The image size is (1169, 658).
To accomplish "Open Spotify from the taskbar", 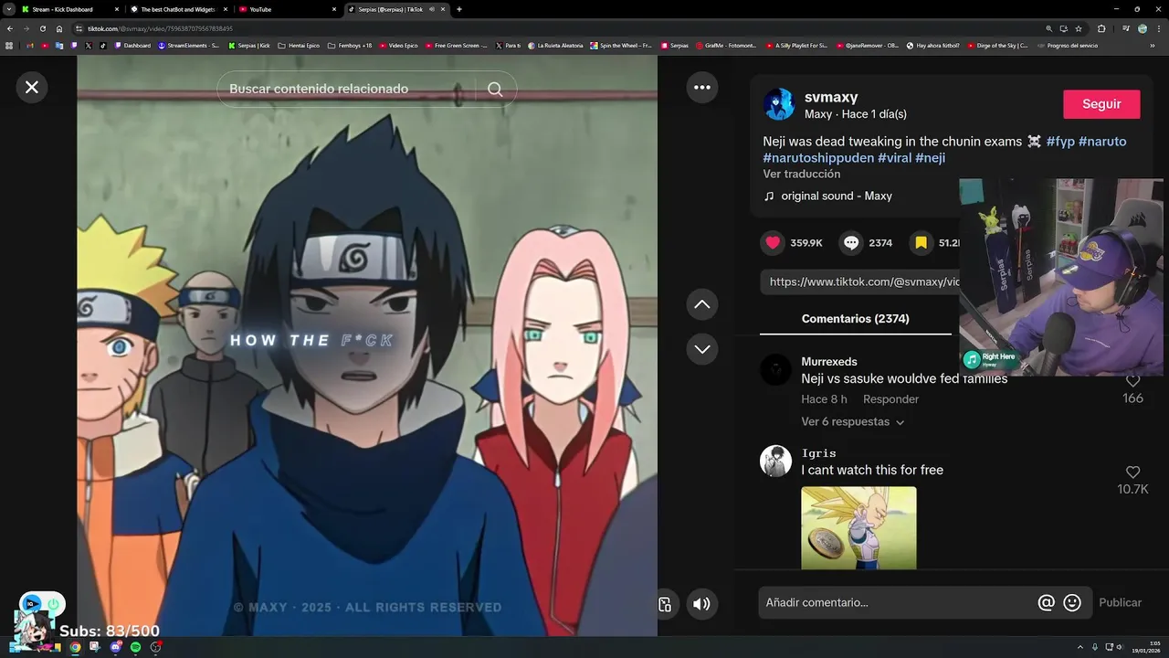I will point(135,647).
